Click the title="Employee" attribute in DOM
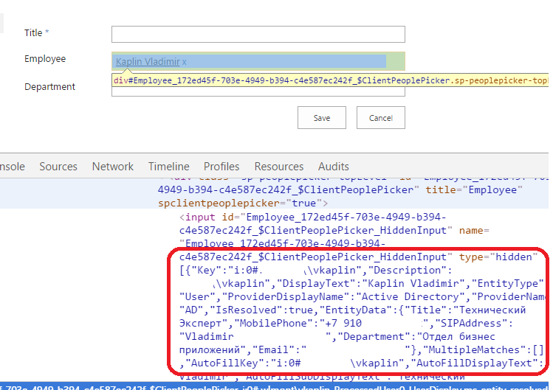The width and height of the screenshot is (553, 390). coord(474,190)
